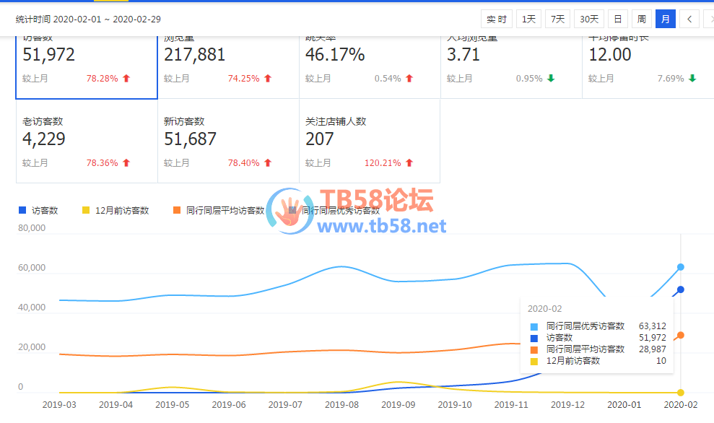The height and width of the screenshot is (423, 714).
Task: Go to previous period with left chevron
Action: pos(689,19)
